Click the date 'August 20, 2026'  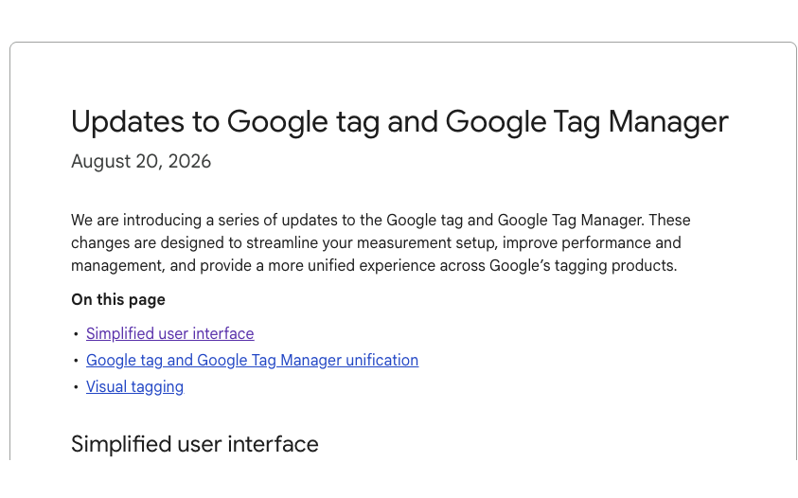tap(141, 161)
